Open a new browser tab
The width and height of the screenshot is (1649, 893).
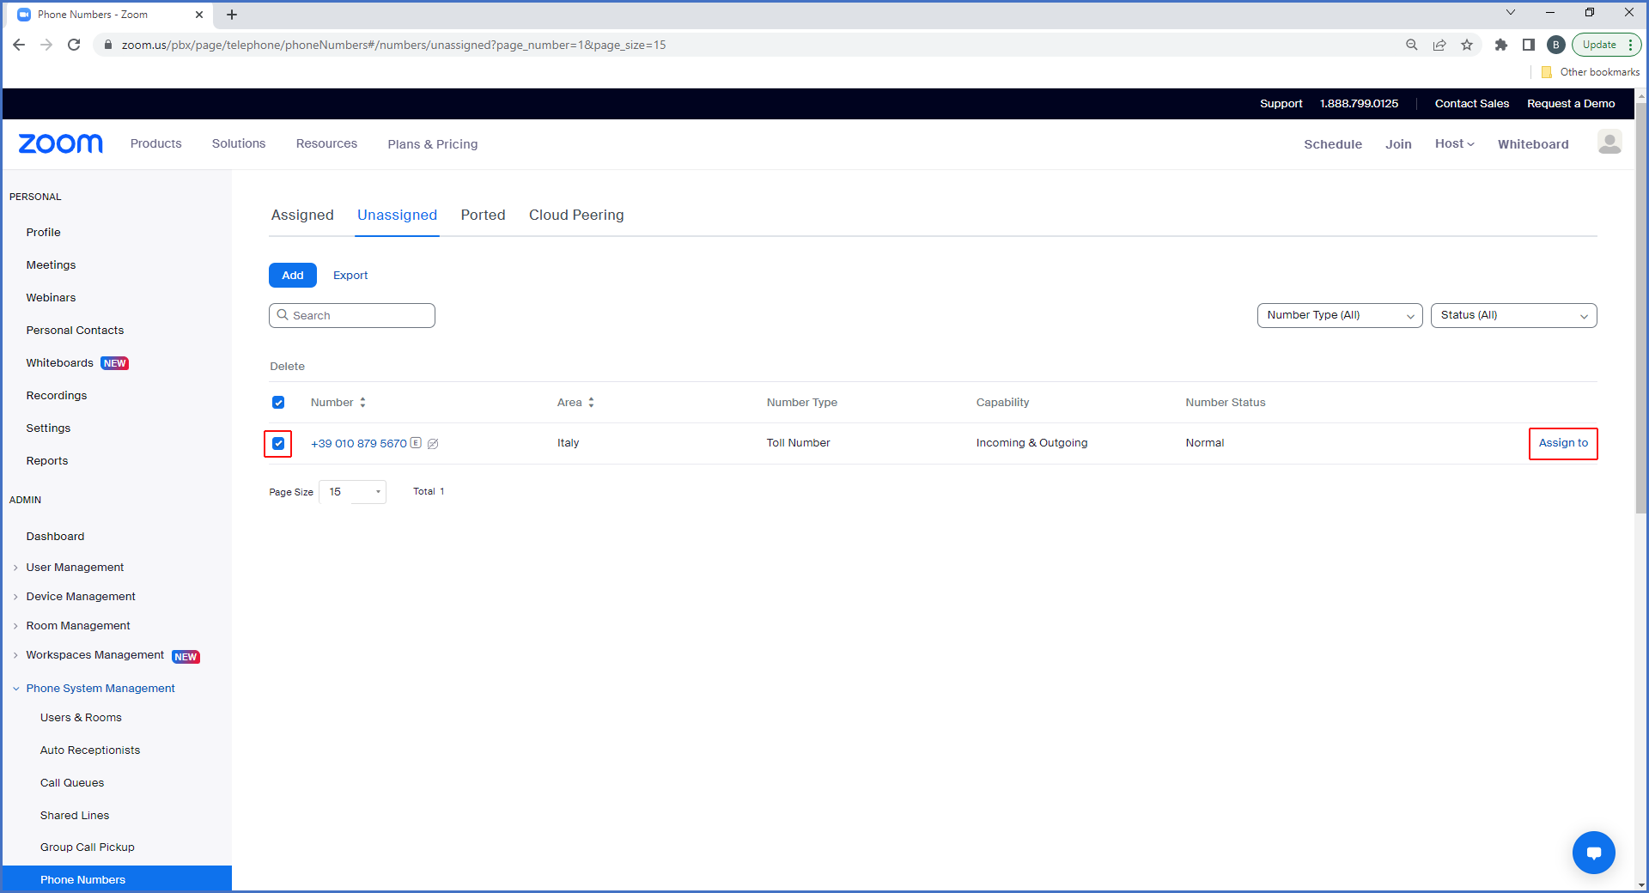[232, 15]
